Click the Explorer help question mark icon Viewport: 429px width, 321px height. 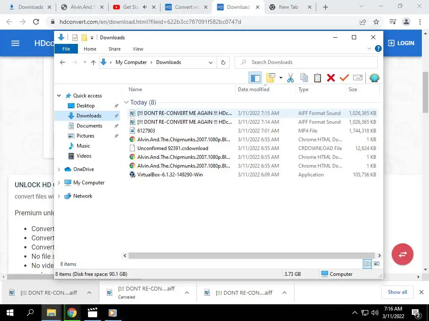[x=378, y=48]
